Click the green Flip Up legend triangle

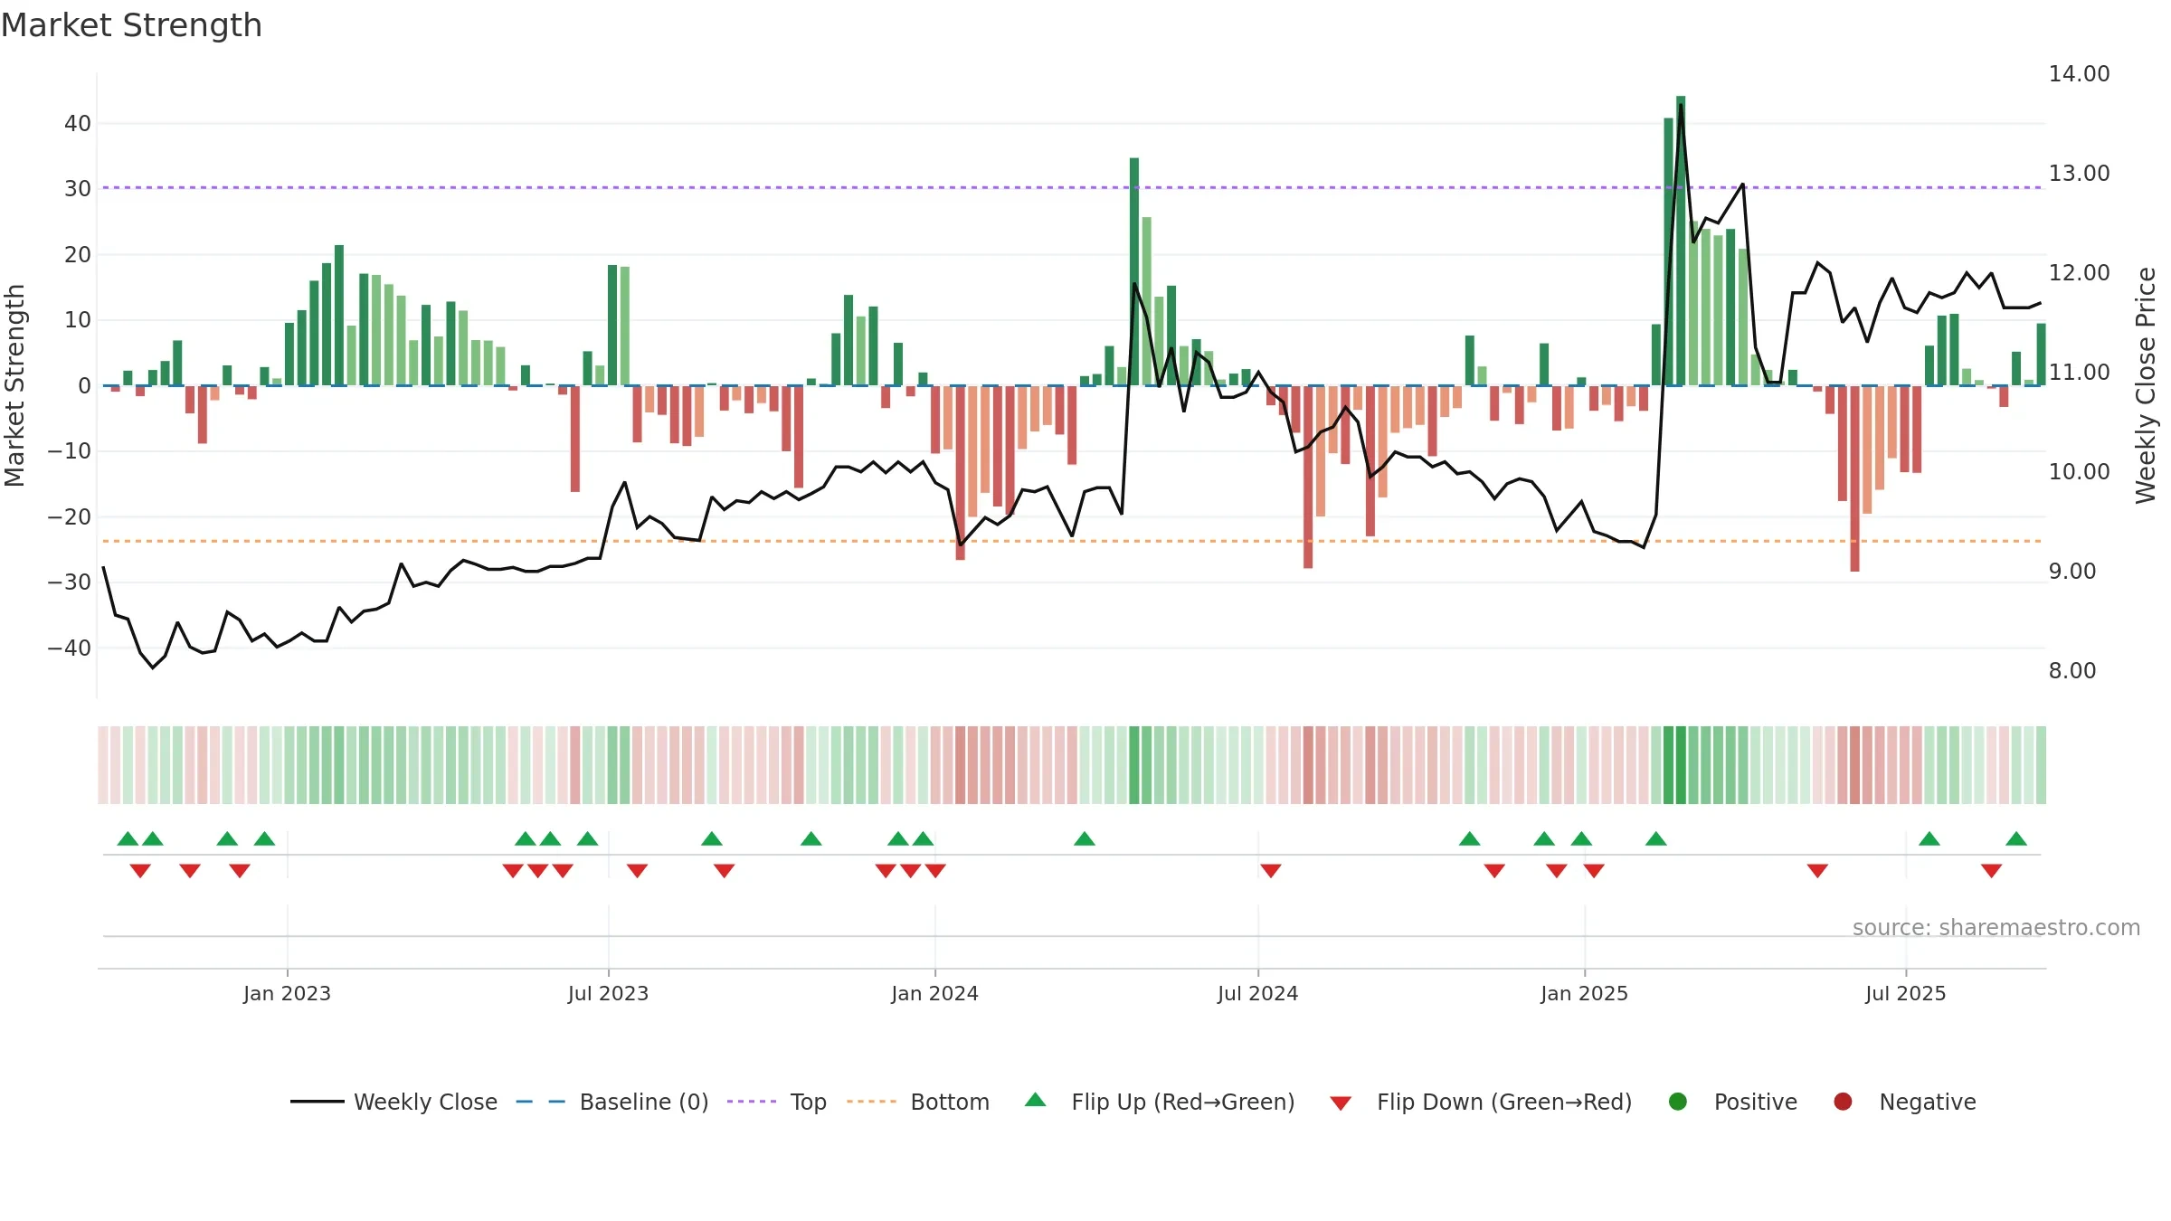click(1036, 1100)
